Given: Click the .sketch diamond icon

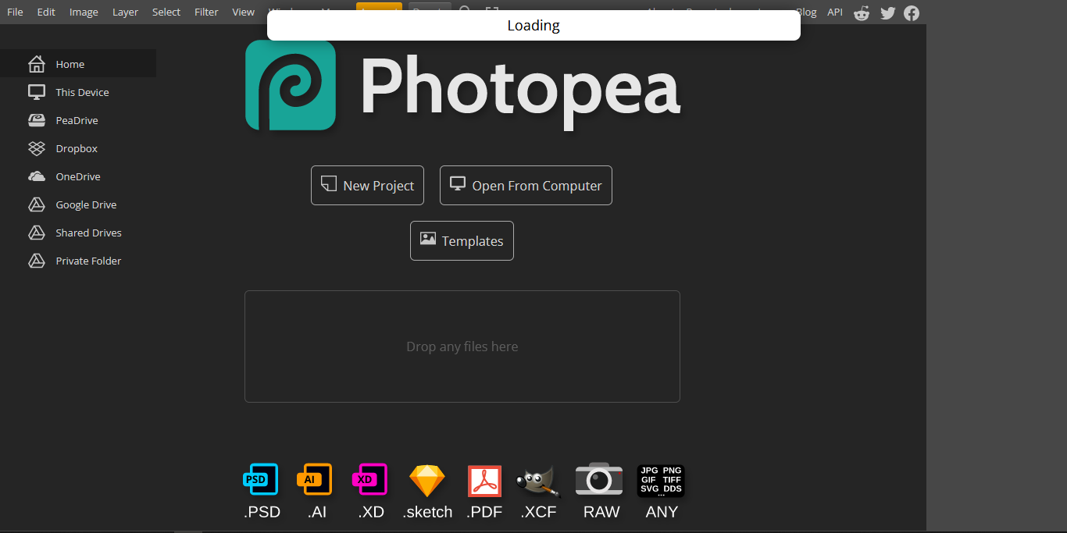Looking at the screenshot, I should point(427,479).
